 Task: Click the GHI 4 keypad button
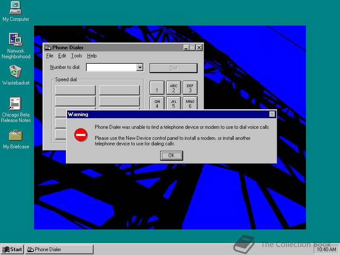[157, 103]
